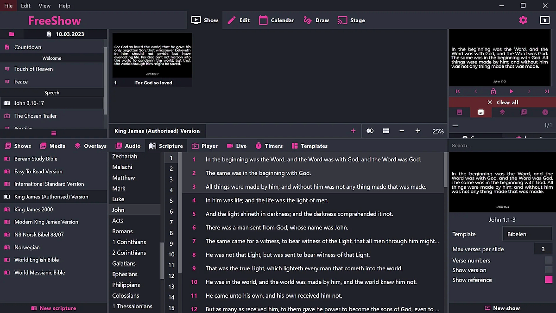
Task: Switch to Show mode tab
Action: click(x=204, y=20)
